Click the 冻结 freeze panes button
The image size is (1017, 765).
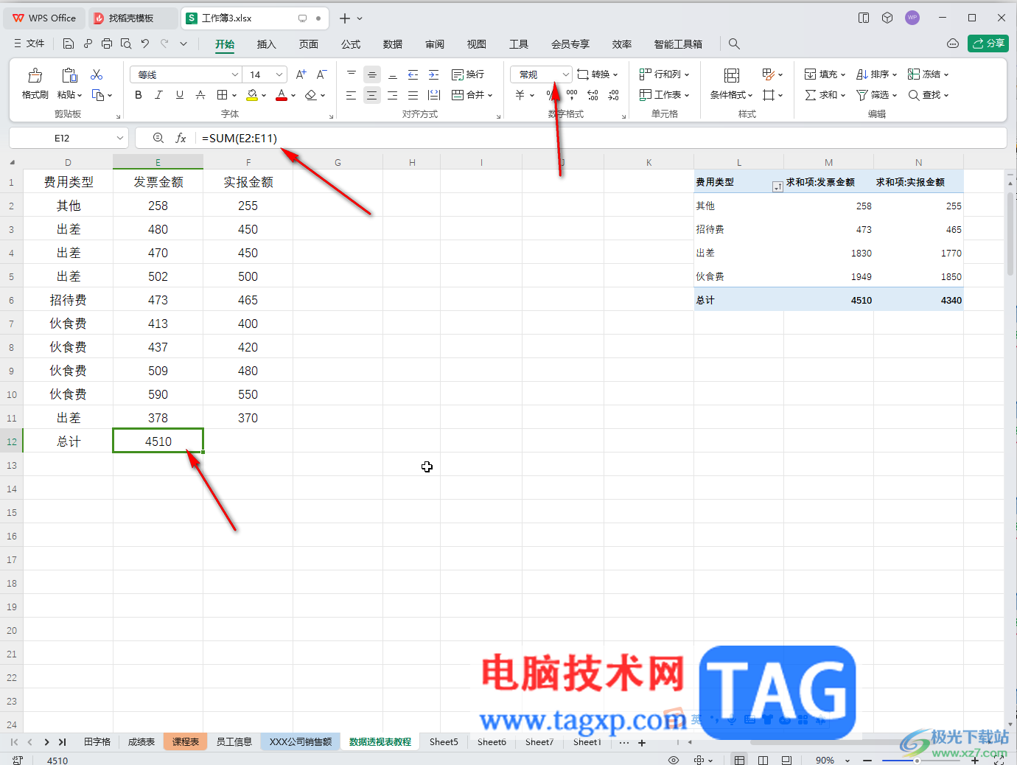[x=928, y=74]
